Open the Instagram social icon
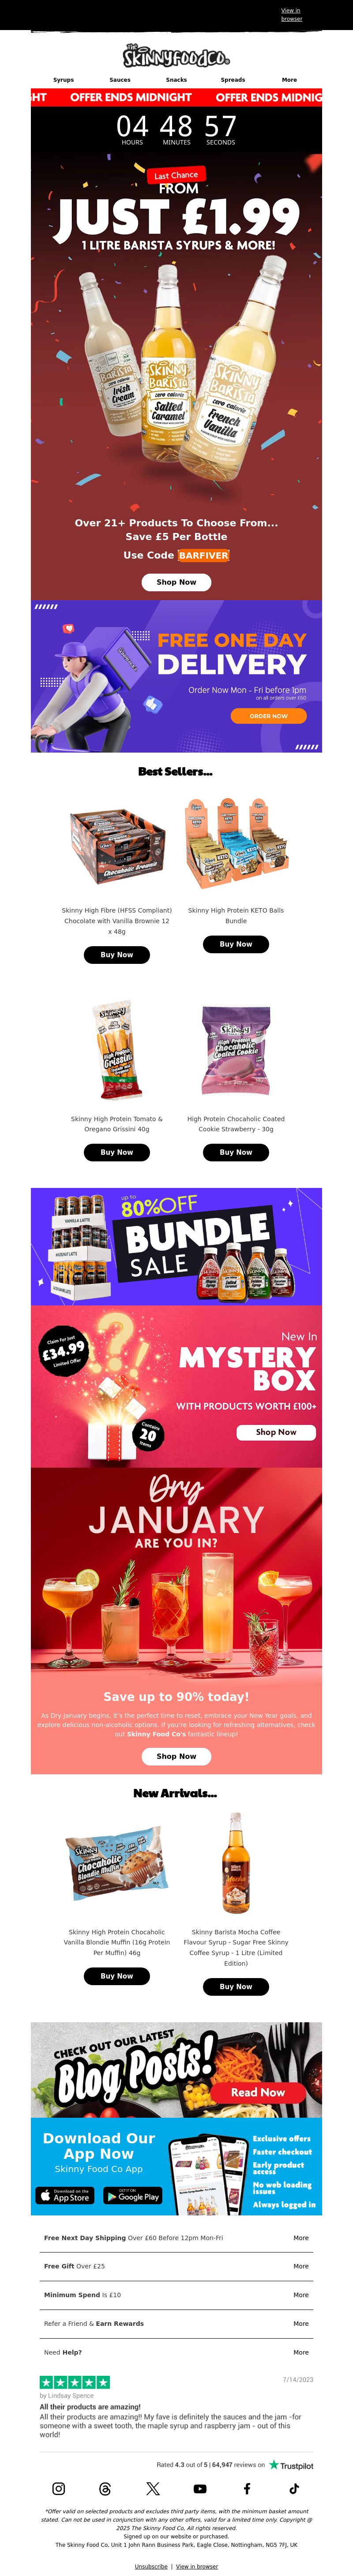Viewport: 353px width, 2576px height. 59,2488
